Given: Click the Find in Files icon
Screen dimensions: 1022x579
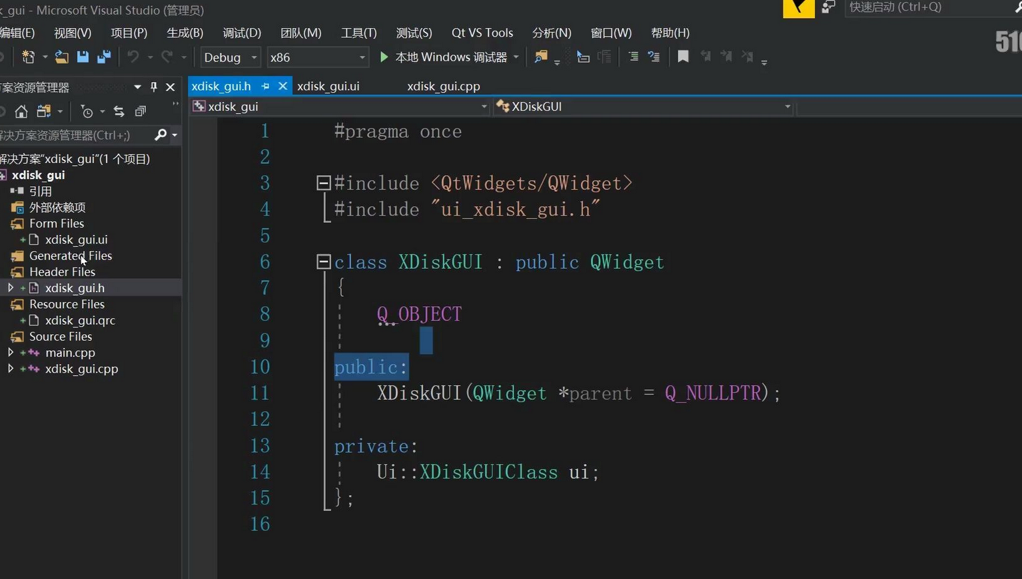Looking at the screenshot, I should 540,57.
